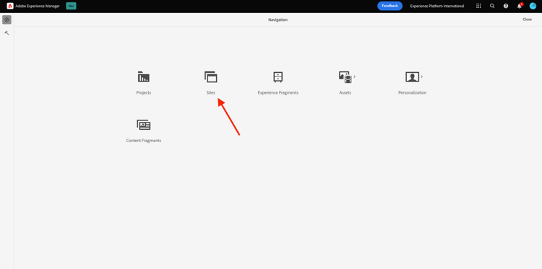Viewport: 542px width, 269px height.
Task: Click the green dev environment badge
Action: point(72,6)
